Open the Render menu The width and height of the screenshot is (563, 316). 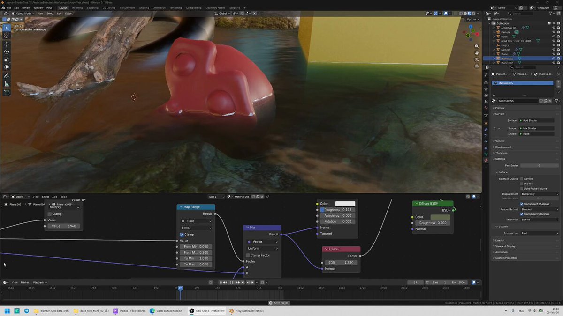point(26,8)
